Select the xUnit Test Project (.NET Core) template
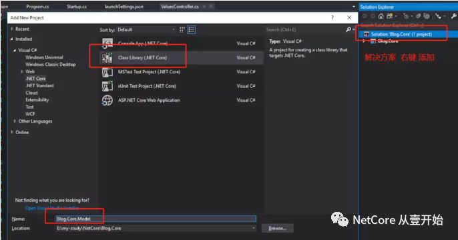 182,86
